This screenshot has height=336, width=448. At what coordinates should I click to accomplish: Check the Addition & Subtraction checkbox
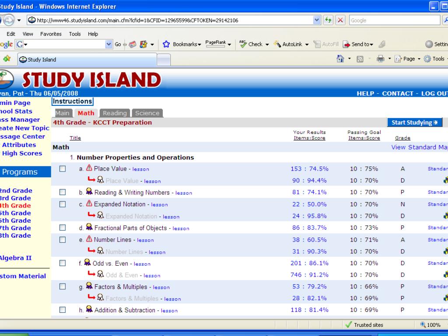(62, 310)
